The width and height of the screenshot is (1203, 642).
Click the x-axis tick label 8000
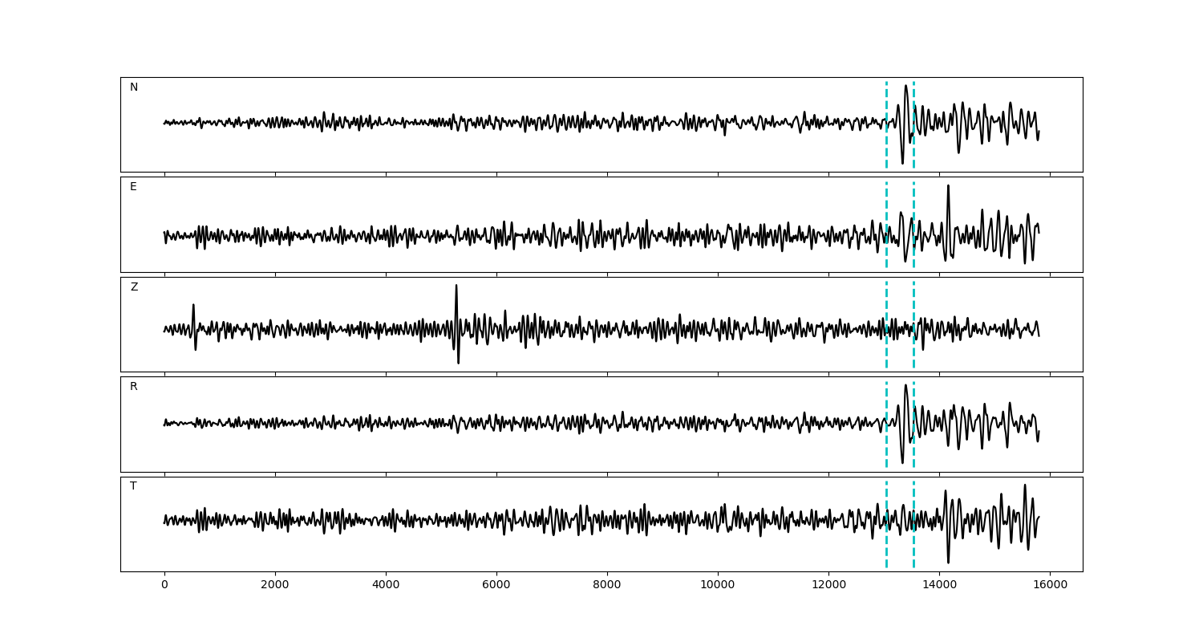607,586
